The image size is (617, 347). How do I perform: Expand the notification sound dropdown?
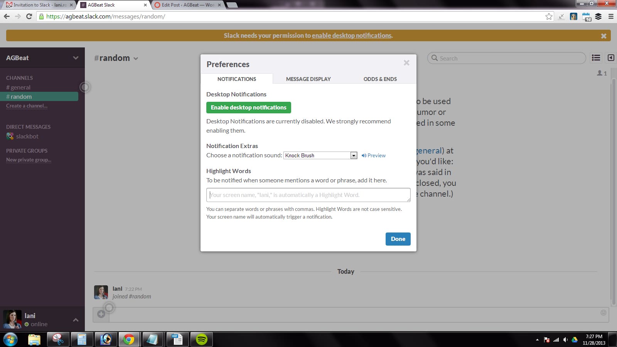click(x=354, y=155)
